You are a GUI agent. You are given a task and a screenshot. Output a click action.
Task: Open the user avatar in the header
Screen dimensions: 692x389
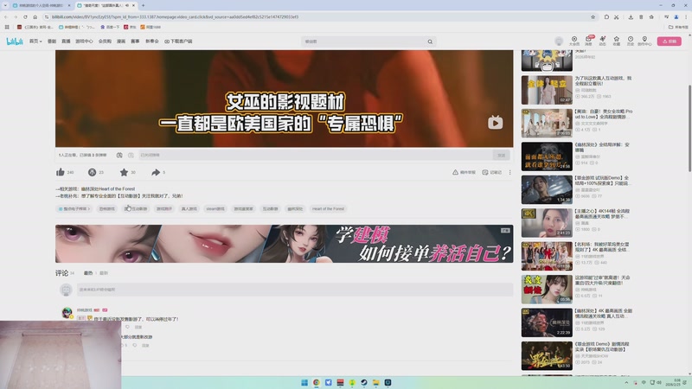click(559, 41)
